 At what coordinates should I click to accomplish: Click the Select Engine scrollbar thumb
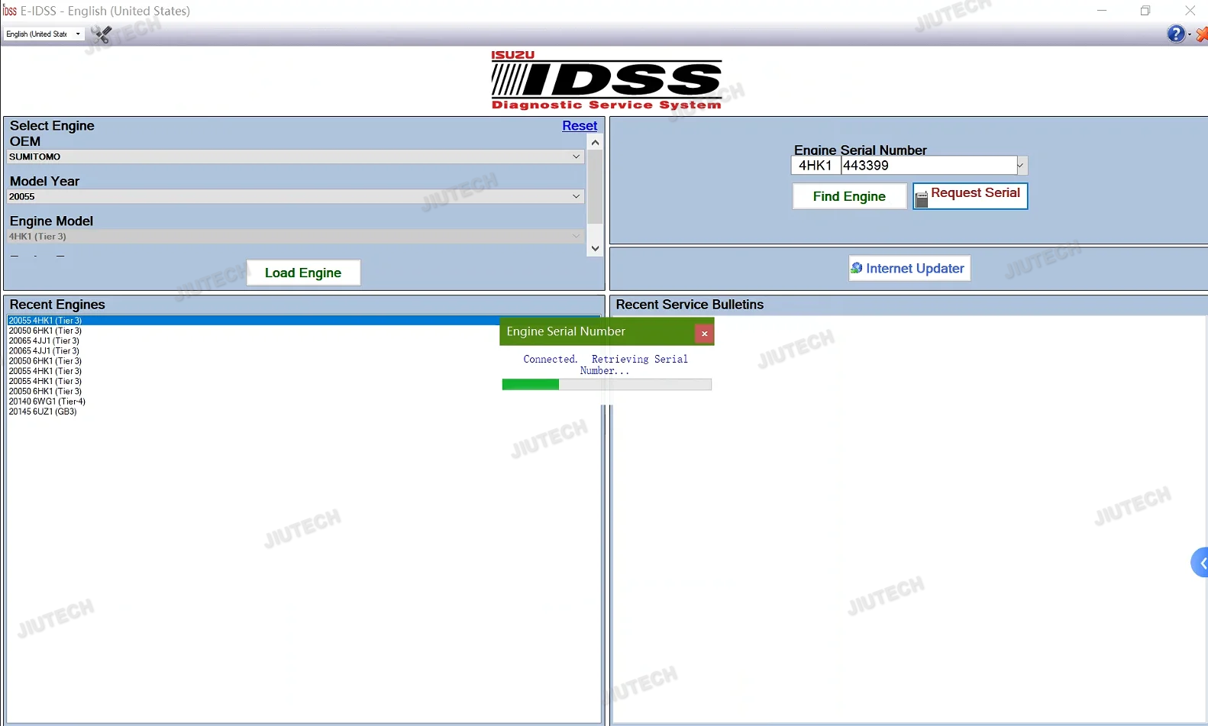[x=595, y=187]
